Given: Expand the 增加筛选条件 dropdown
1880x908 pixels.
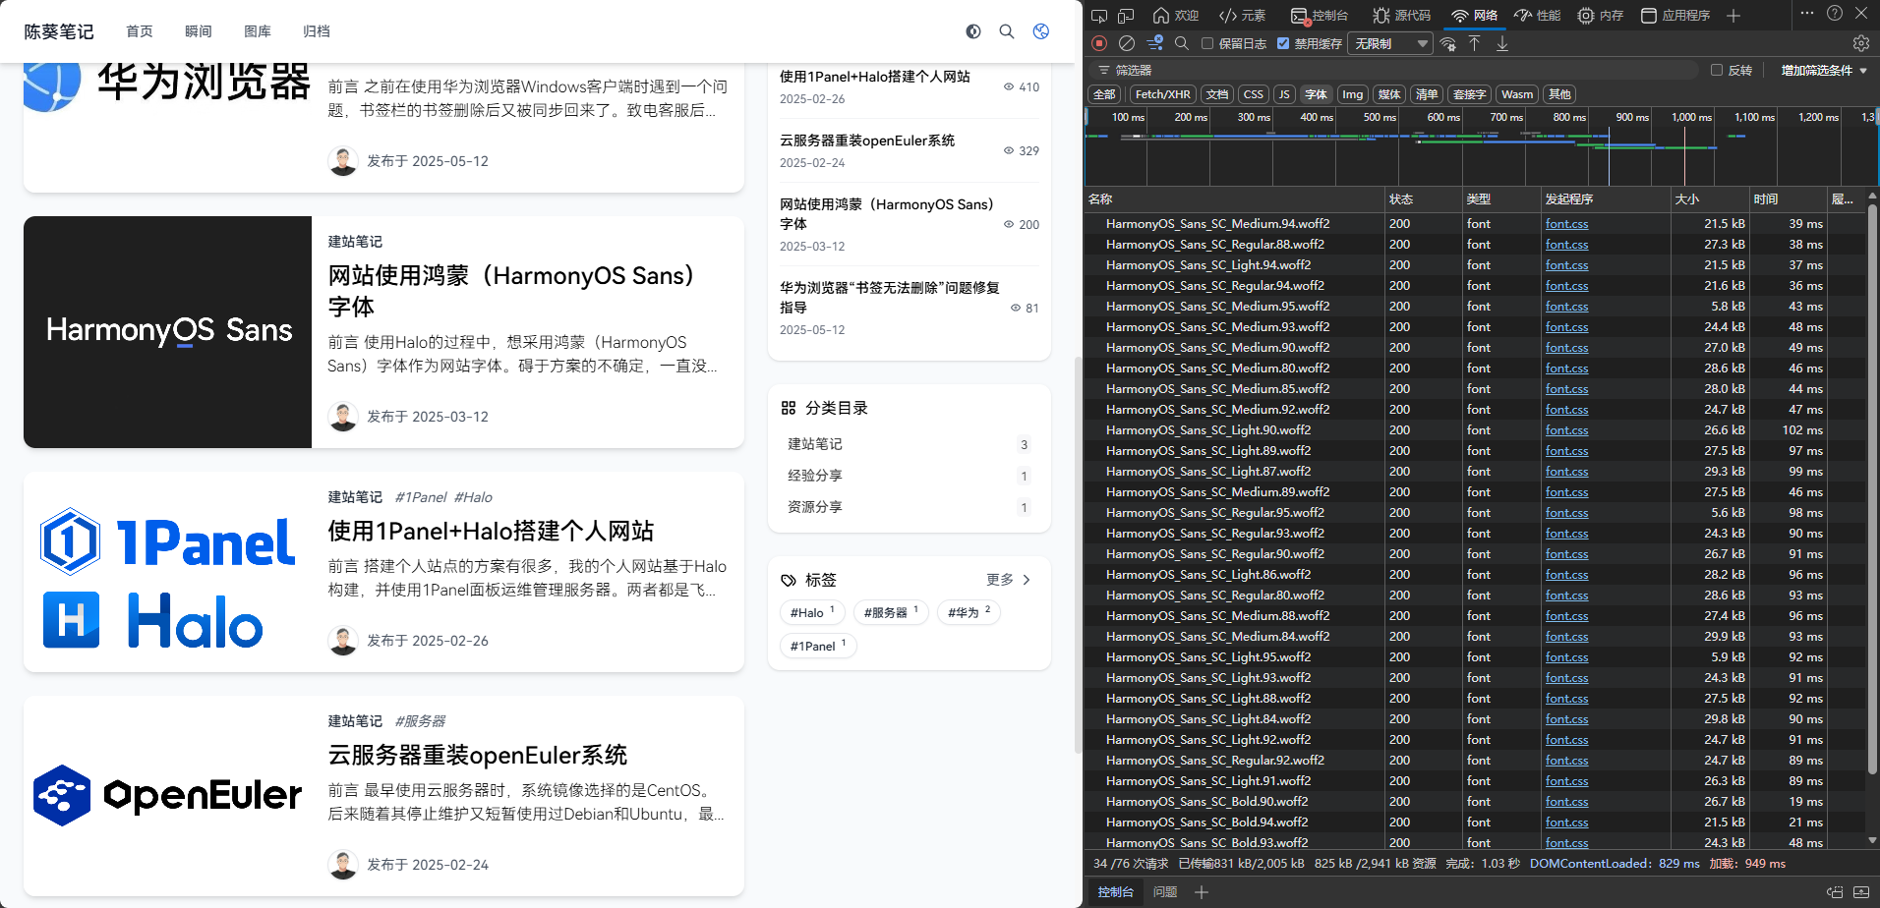Looking at the screenshot, I should (x=1824, y=70).
